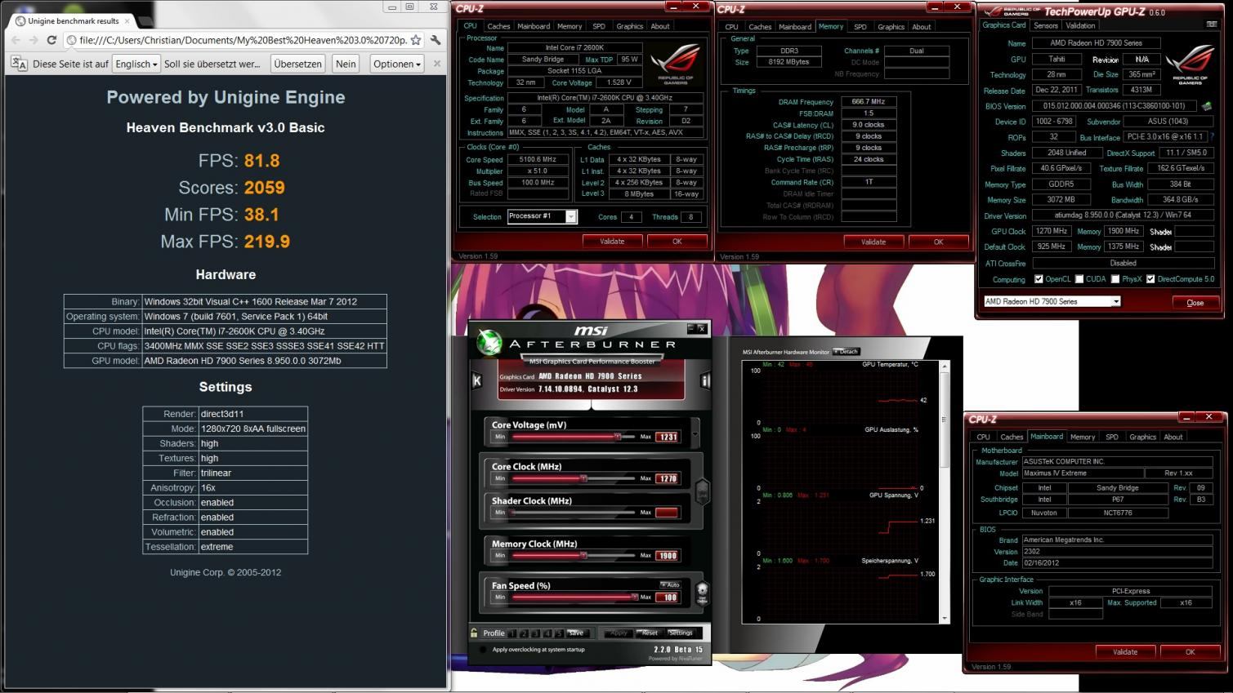Viewport: 1233px width, 693px height.
Task: Reload the Unigine benchmark results page
Action: pyautogui.click(x=51, y=40)
